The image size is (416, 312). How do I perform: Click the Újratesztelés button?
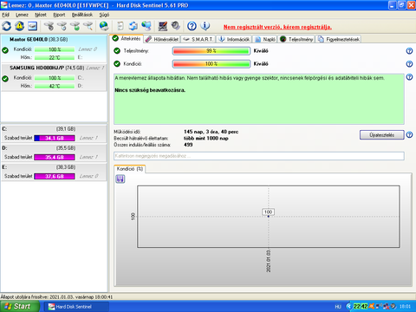[381, 135]
